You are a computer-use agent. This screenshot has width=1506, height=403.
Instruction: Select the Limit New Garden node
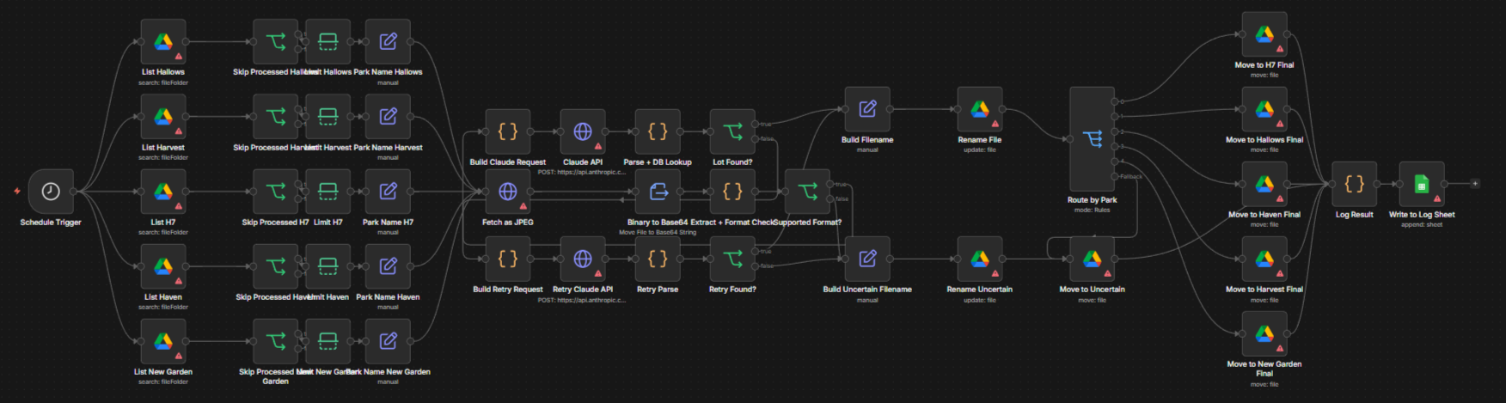(x=328, y=340)
